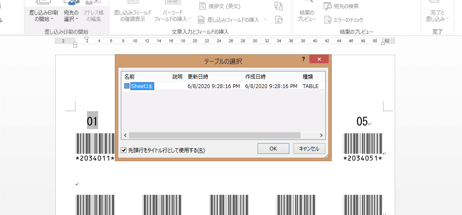Viewport: 462px width, 215px height.
Task: Click the 宛先の検索 icon
Action: point(328,6)
